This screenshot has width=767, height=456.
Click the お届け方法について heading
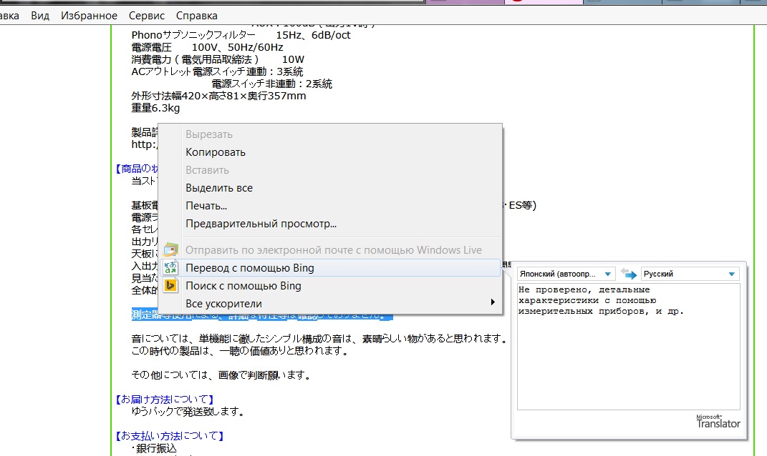(x=165, y=400)
